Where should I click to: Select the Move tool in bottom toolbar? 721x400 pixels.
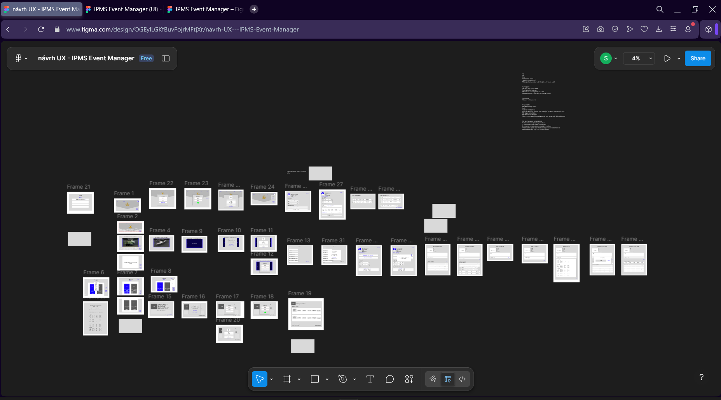pyautogui.click(x=260, y=379)
